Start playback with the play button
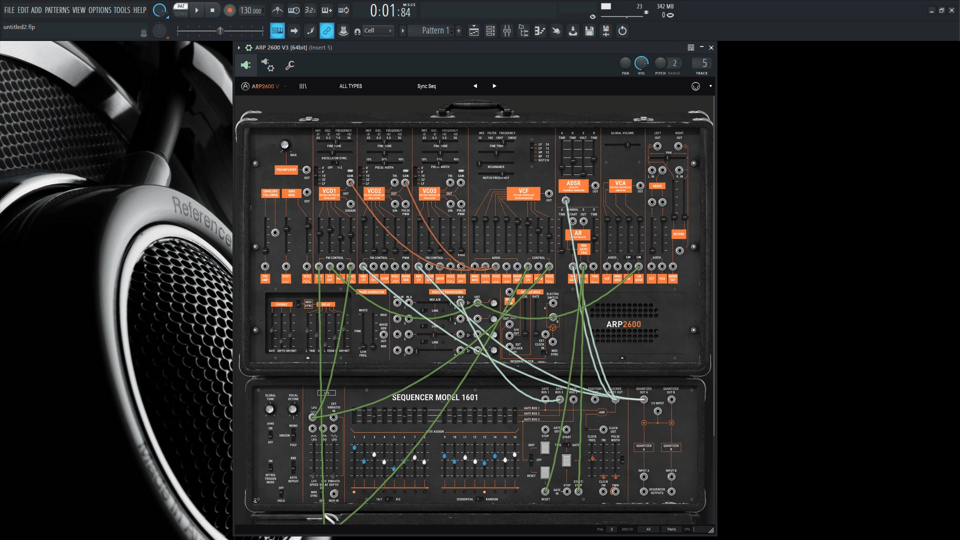This screenshot has width=960, height=540. click(x=196, y=10)
